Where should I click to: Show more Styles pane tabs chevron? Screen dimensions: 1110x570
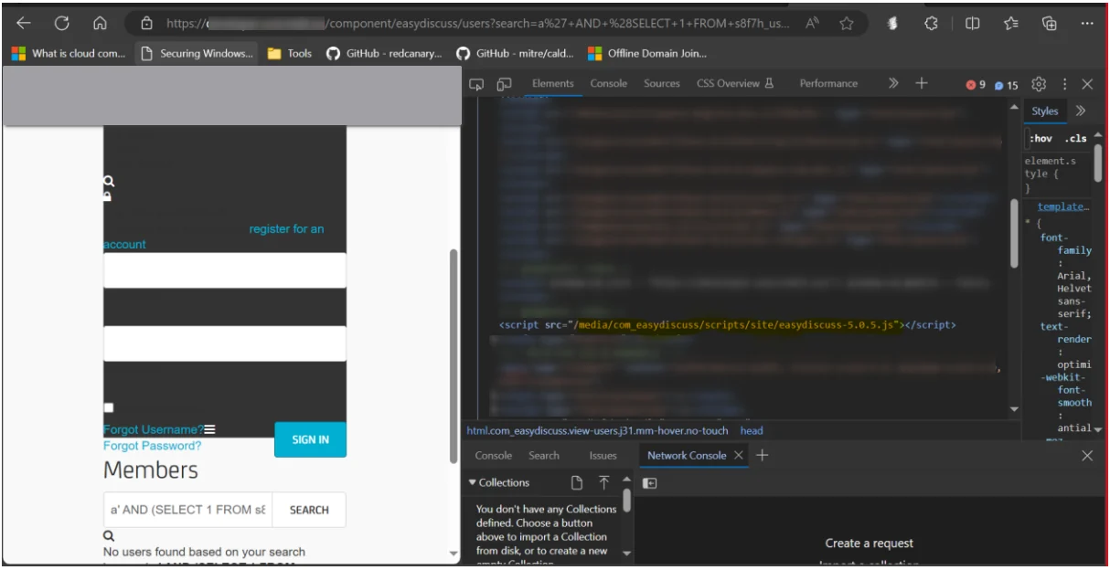coord(1081,111)
